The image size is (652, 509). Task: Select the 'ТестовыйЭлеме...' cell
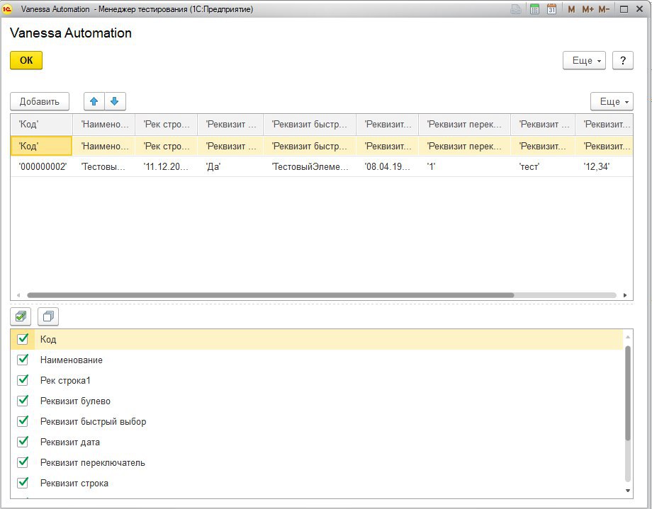(310, 166)
